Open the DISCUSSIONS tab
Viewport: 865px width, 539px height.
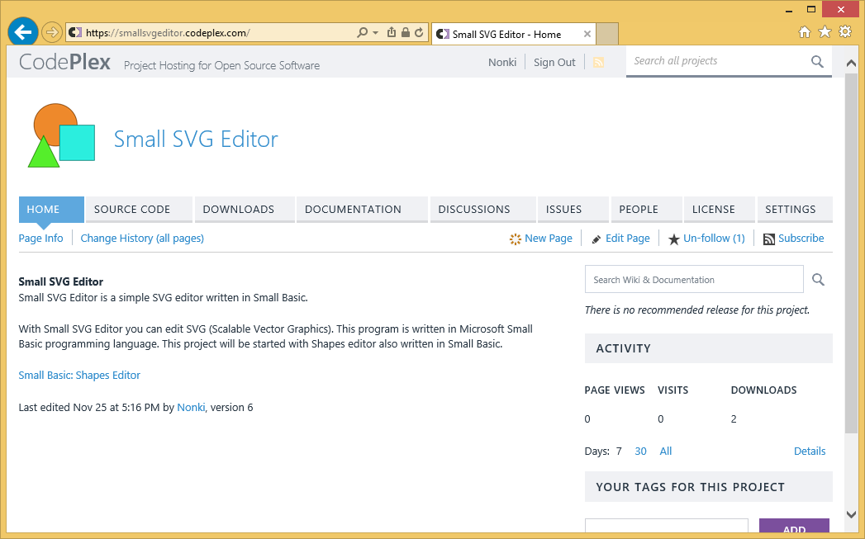click(482, 210)
